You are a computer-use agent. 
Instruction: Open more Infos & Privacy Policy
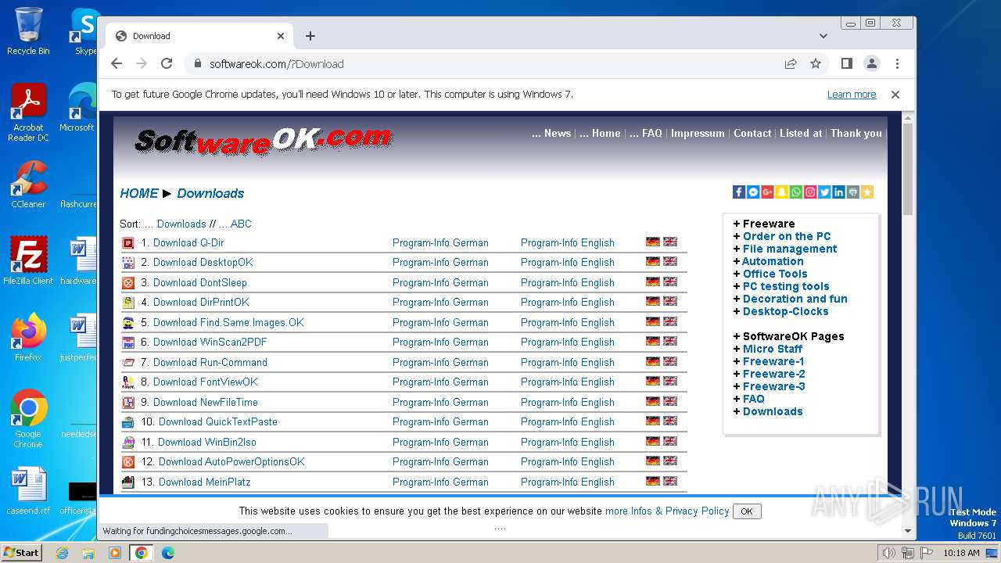click(667, 511)
